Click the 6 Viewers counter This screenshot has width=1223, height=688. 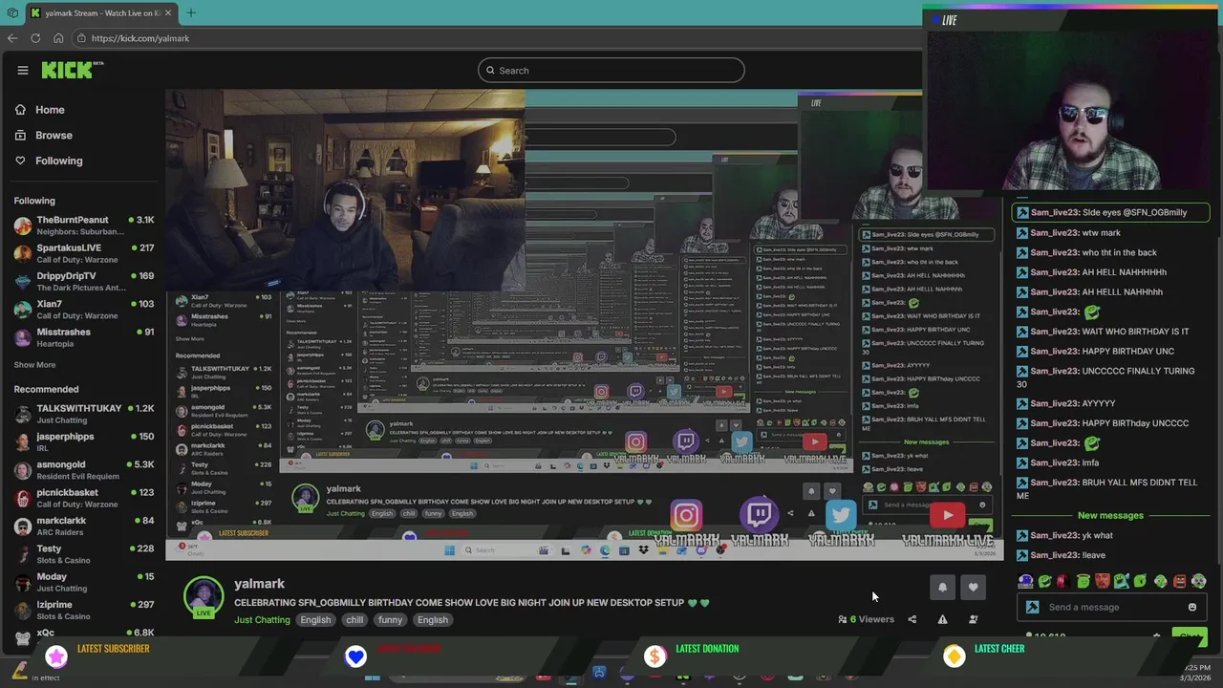coord(867,619)
